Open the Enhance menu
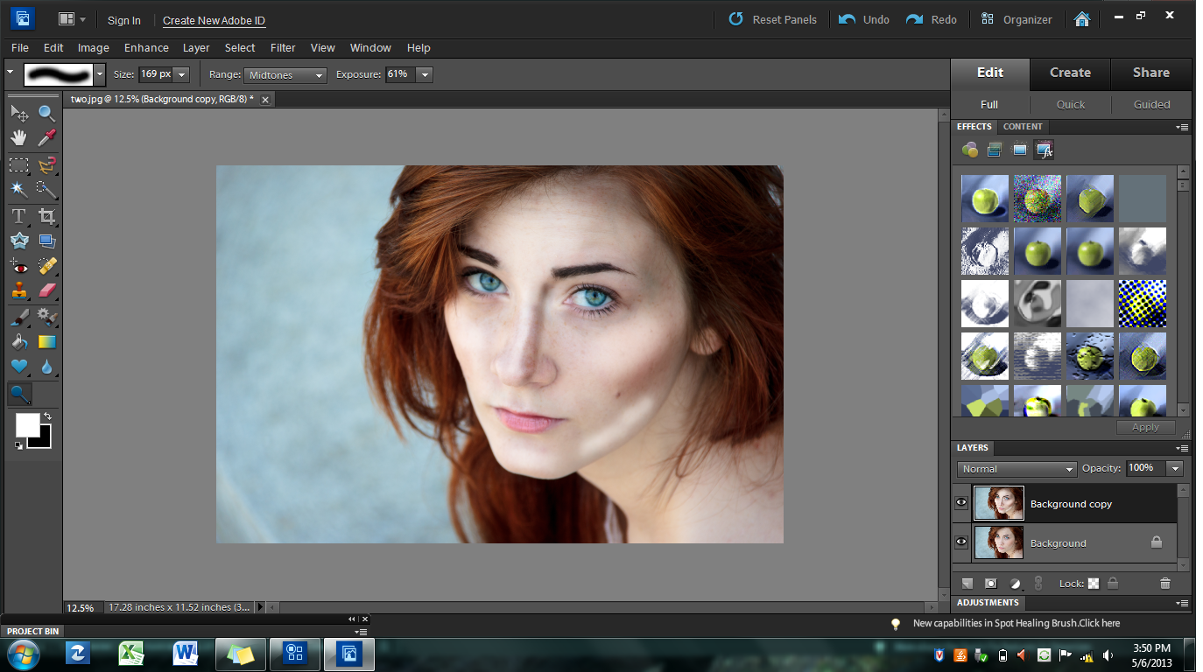Image resolution: width=1203 pixels, height=672 pixels. (x=146, y=48)
